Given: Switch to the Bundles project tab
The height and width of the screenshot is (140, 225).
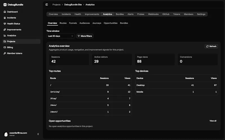Looking at the screenshot, I should tap(120, 14).
